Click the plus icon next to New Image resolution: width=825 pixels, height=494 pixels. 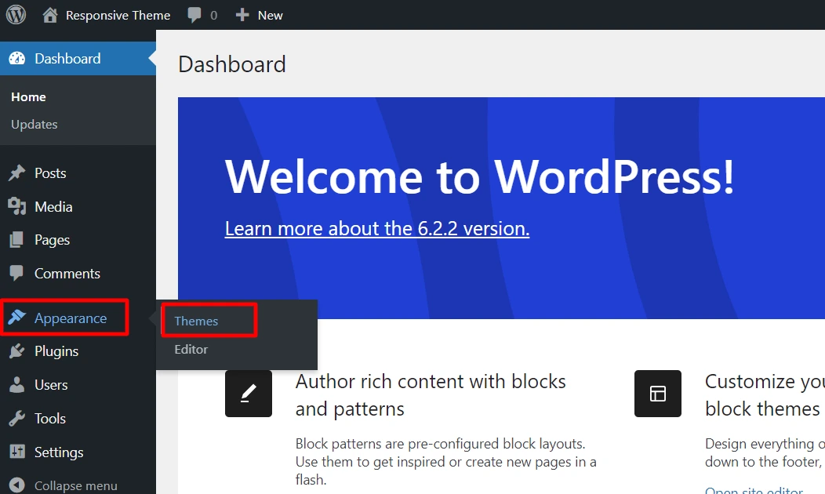[x=242, y=15]
